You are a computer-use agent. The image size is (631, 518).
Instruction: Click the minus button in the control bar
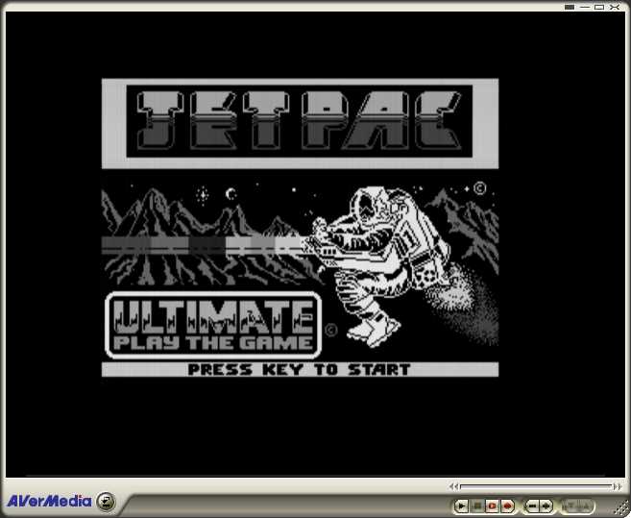pos(532,506)
